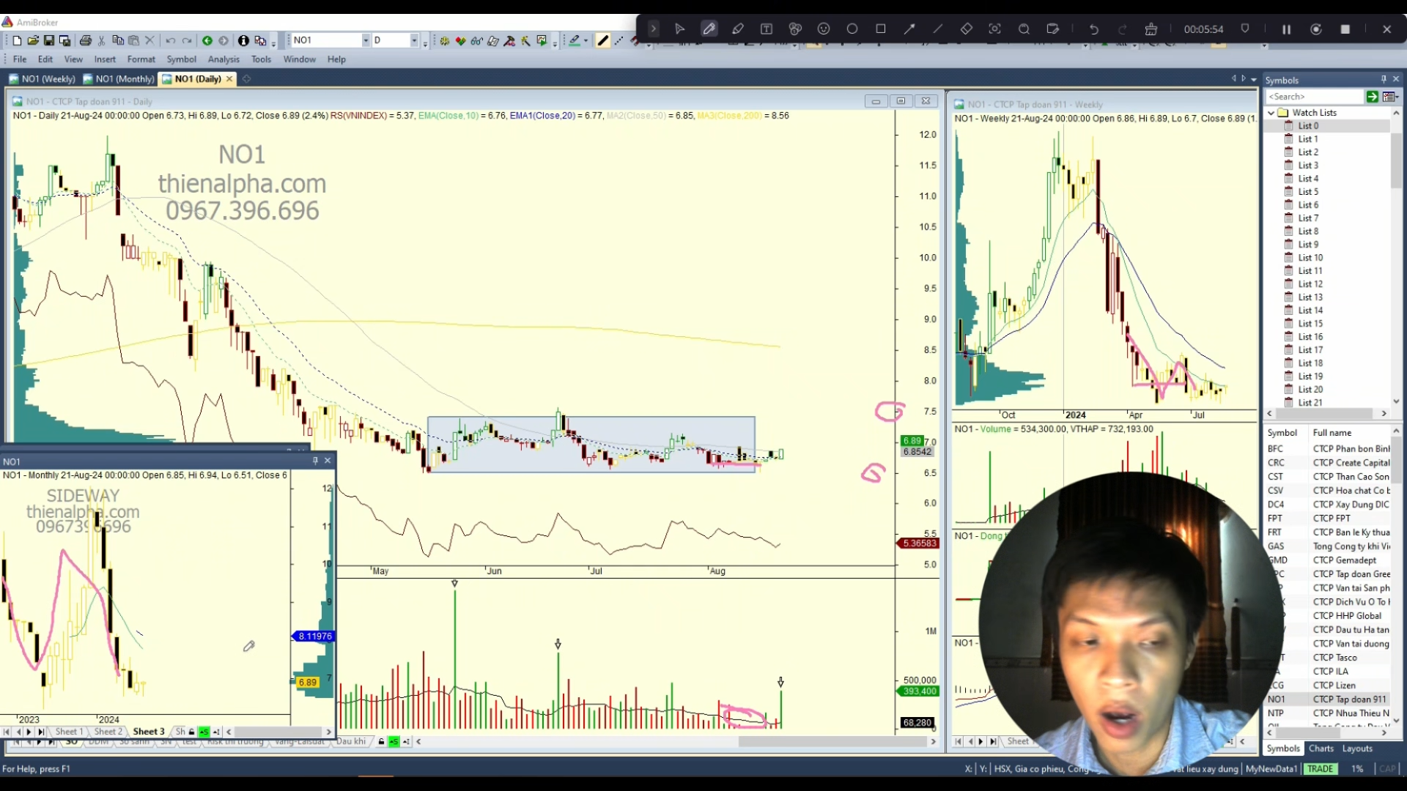The image size is (1407, 791).
Task: Select List 12 in Watch Lists
Action: click(1310, 284)
